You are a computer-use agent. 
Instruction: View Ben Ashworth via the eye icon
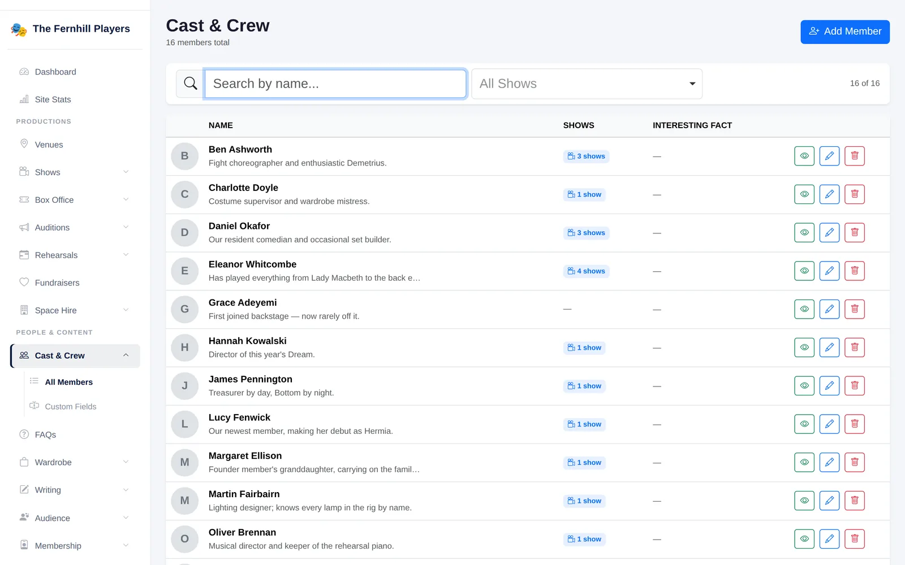tap(804, 156)
